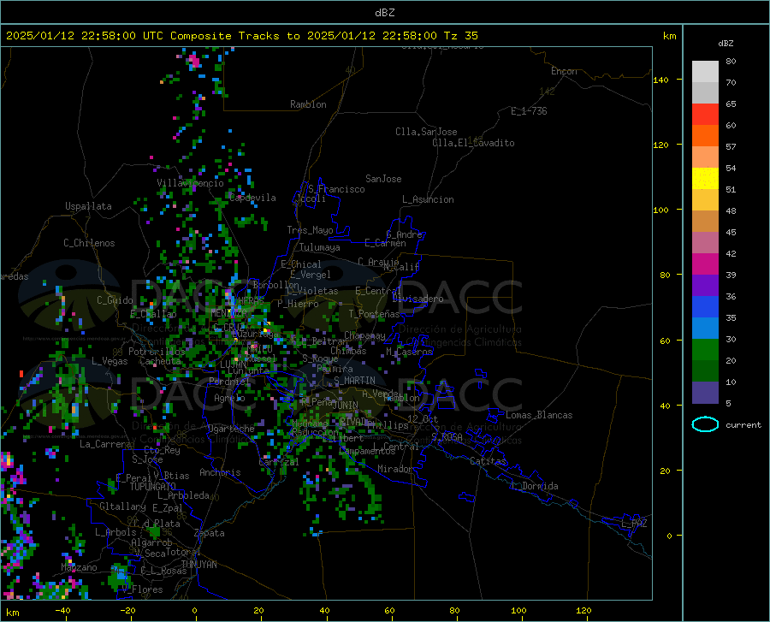Screen dimensions: 770x622
Task: Click the Tres_Mayo place label
Action: (x=310, y=230)
